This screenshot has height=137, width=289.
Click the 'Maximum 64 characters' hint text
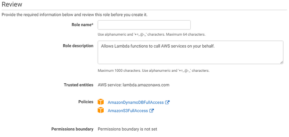pos(186,34)
